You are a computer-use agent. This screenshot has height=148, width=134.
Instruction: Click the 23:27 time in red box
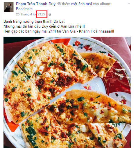42,14
